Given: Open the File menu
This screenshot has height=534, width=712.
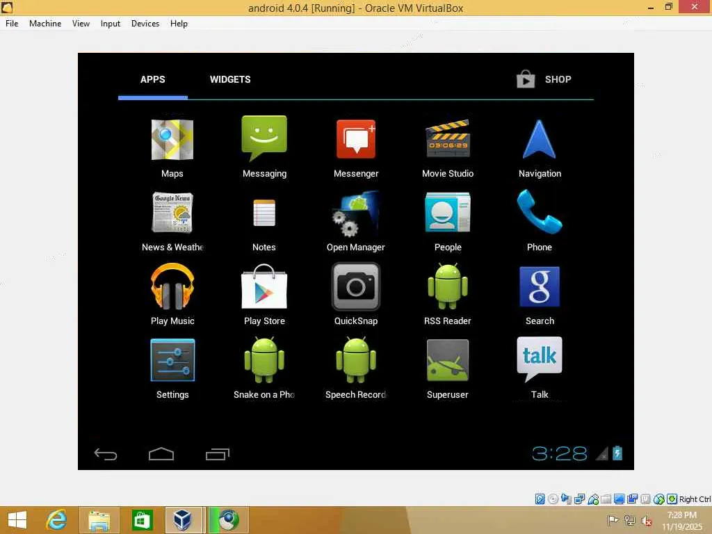Looking at the screenshot, I should [12, 24].
